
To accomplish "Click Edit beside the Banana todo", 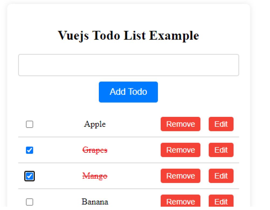I will click(221, 201).
